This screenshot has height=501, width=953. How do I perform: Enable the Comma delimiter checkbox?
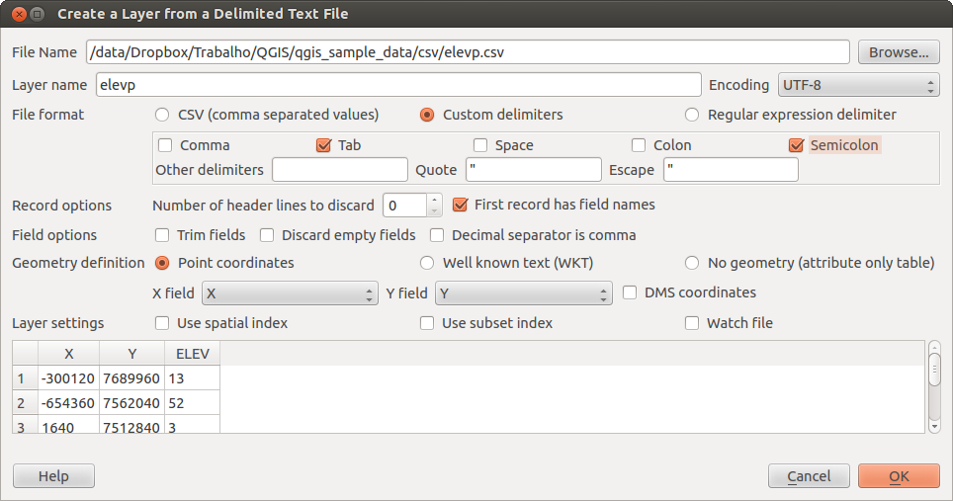coord(165,145)
